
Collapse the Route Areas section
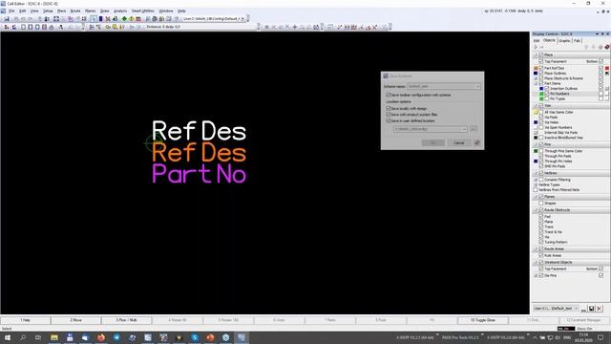click(x=536, y=248)
